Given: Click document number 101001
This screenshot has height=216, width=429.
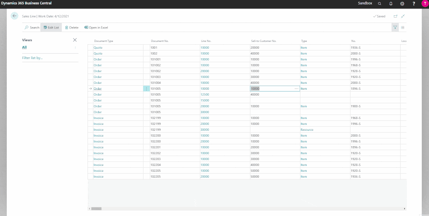Looking at the screenshot, I should [156, 60].
